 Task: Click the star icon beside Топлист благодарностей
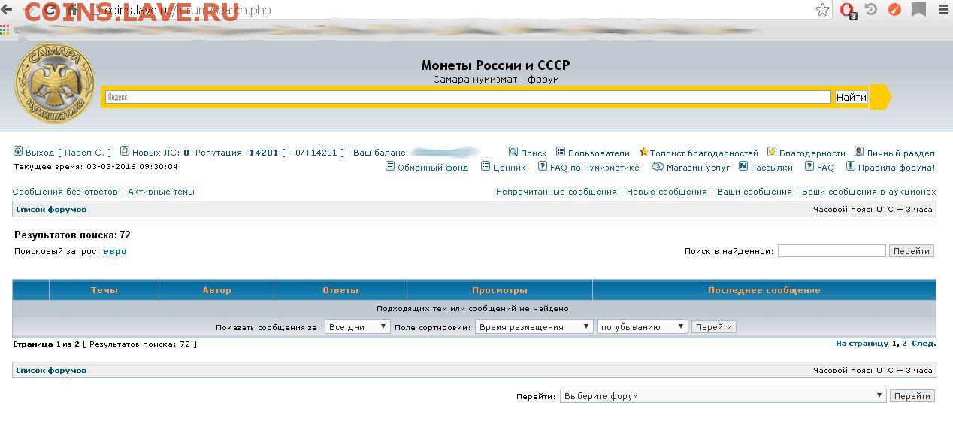[x=643, y=152]
